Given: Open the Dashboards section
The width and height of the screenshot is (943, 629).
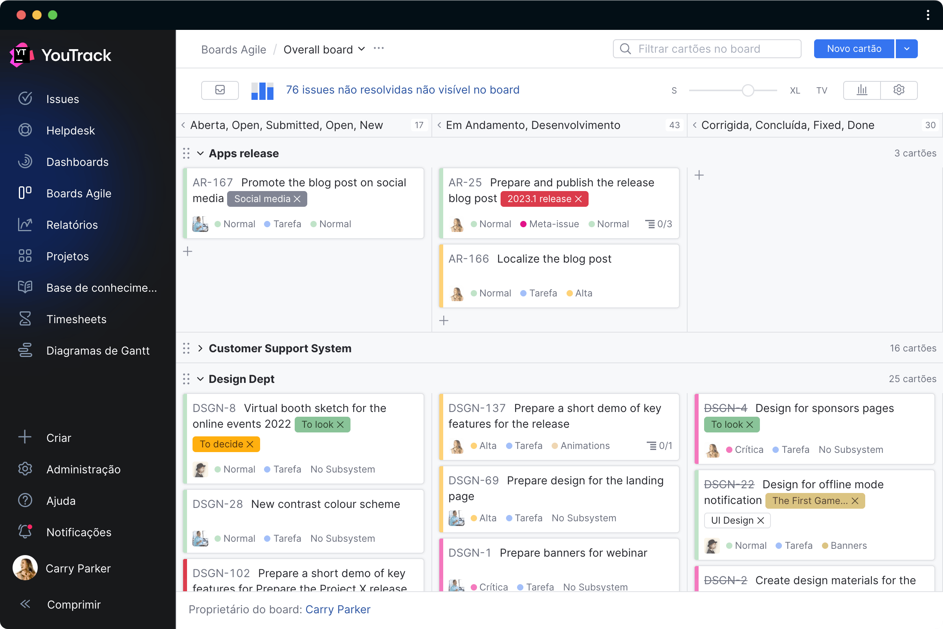Looking at the screenshot, I should click(78, 162).
